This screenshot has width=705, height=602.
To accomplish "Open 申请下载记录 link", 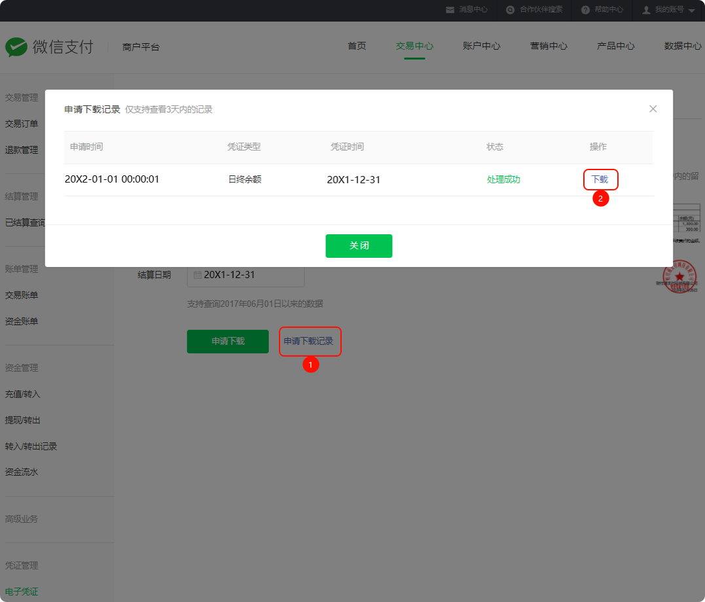I will [x=308, y=341].
